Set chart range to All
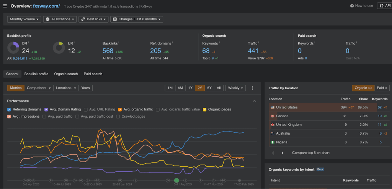Viewport: 392px width, 189px height. [219, 88]
